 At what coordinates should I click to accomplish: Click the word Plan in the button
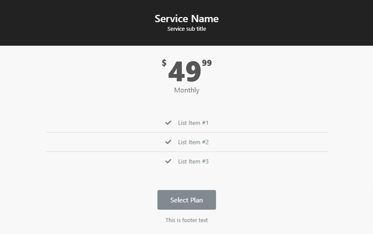(x=196, y=200)
